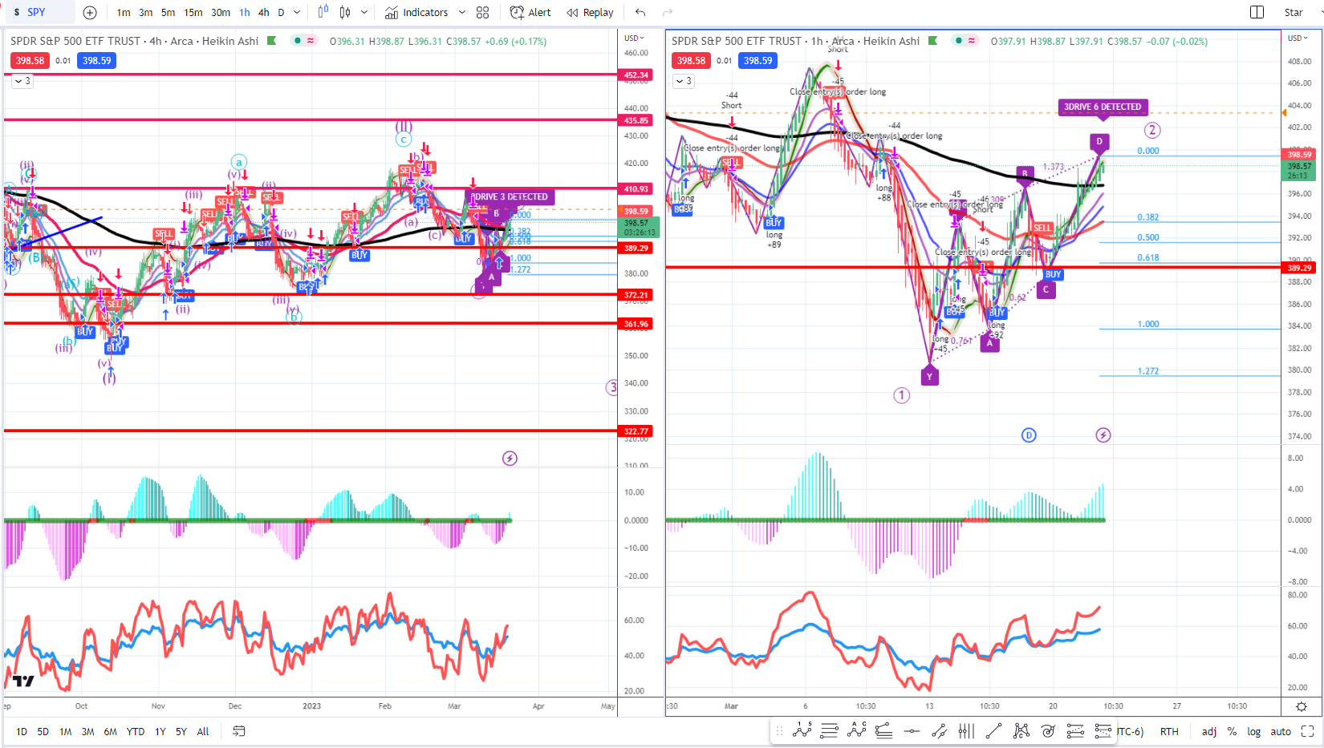Switch to the D daily timeframe

[x=281, y=12]
